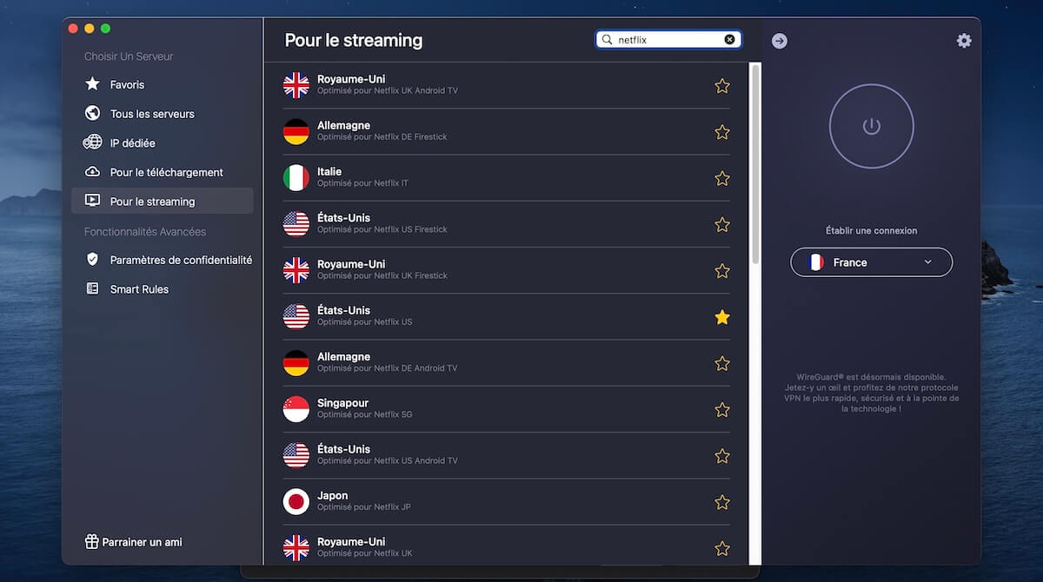This screenshot has height=582, width=1043.
Task: Click the server list scrollbar
Action: (x=755, y=164)
